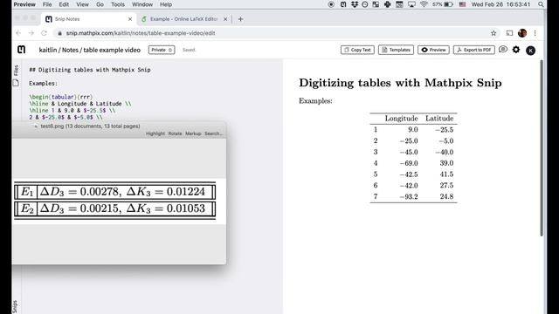
Task: Open the Edit menu
Action: pos(64,4)
